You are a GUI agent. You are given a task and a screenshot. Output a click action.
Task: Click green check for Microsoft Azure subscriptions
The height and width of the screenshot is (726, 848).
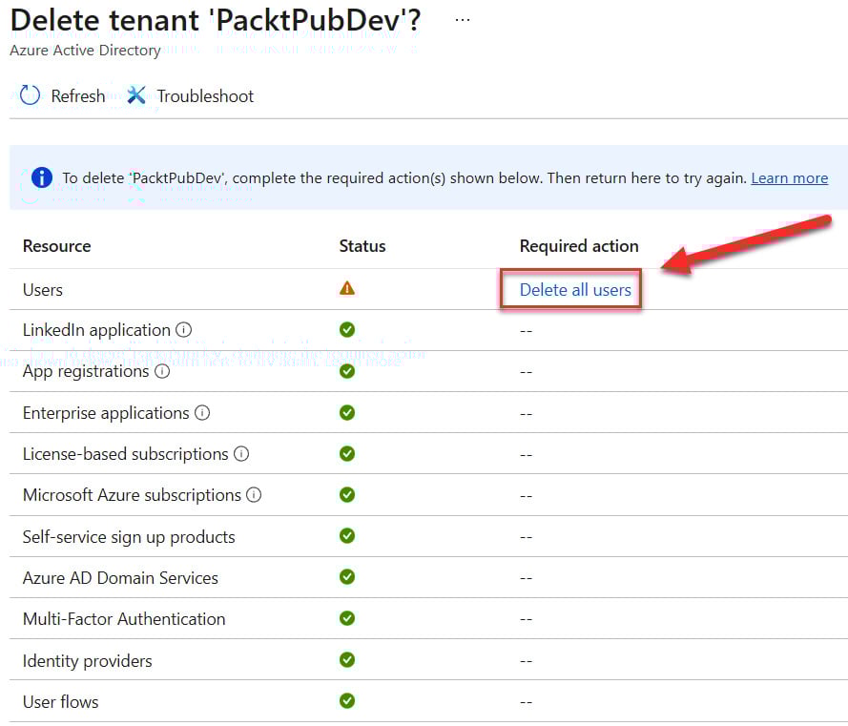[x=347, y=494]
